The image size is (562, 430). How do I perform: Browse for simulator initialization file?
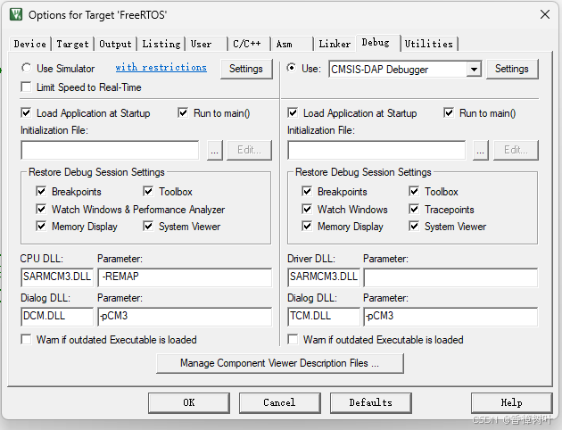215,150
